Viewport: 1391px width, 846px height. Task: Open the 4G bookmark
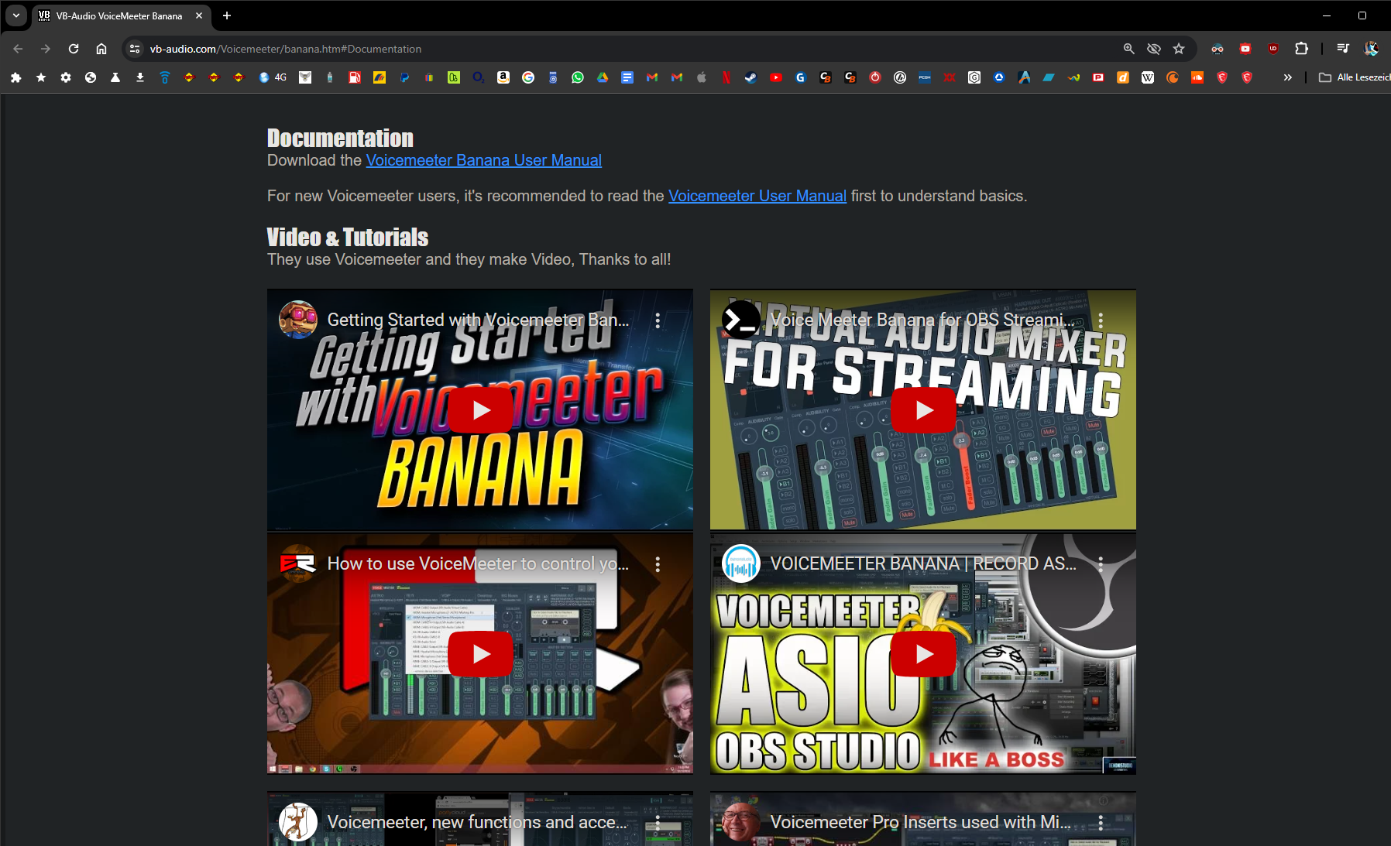tap(273, 77)
